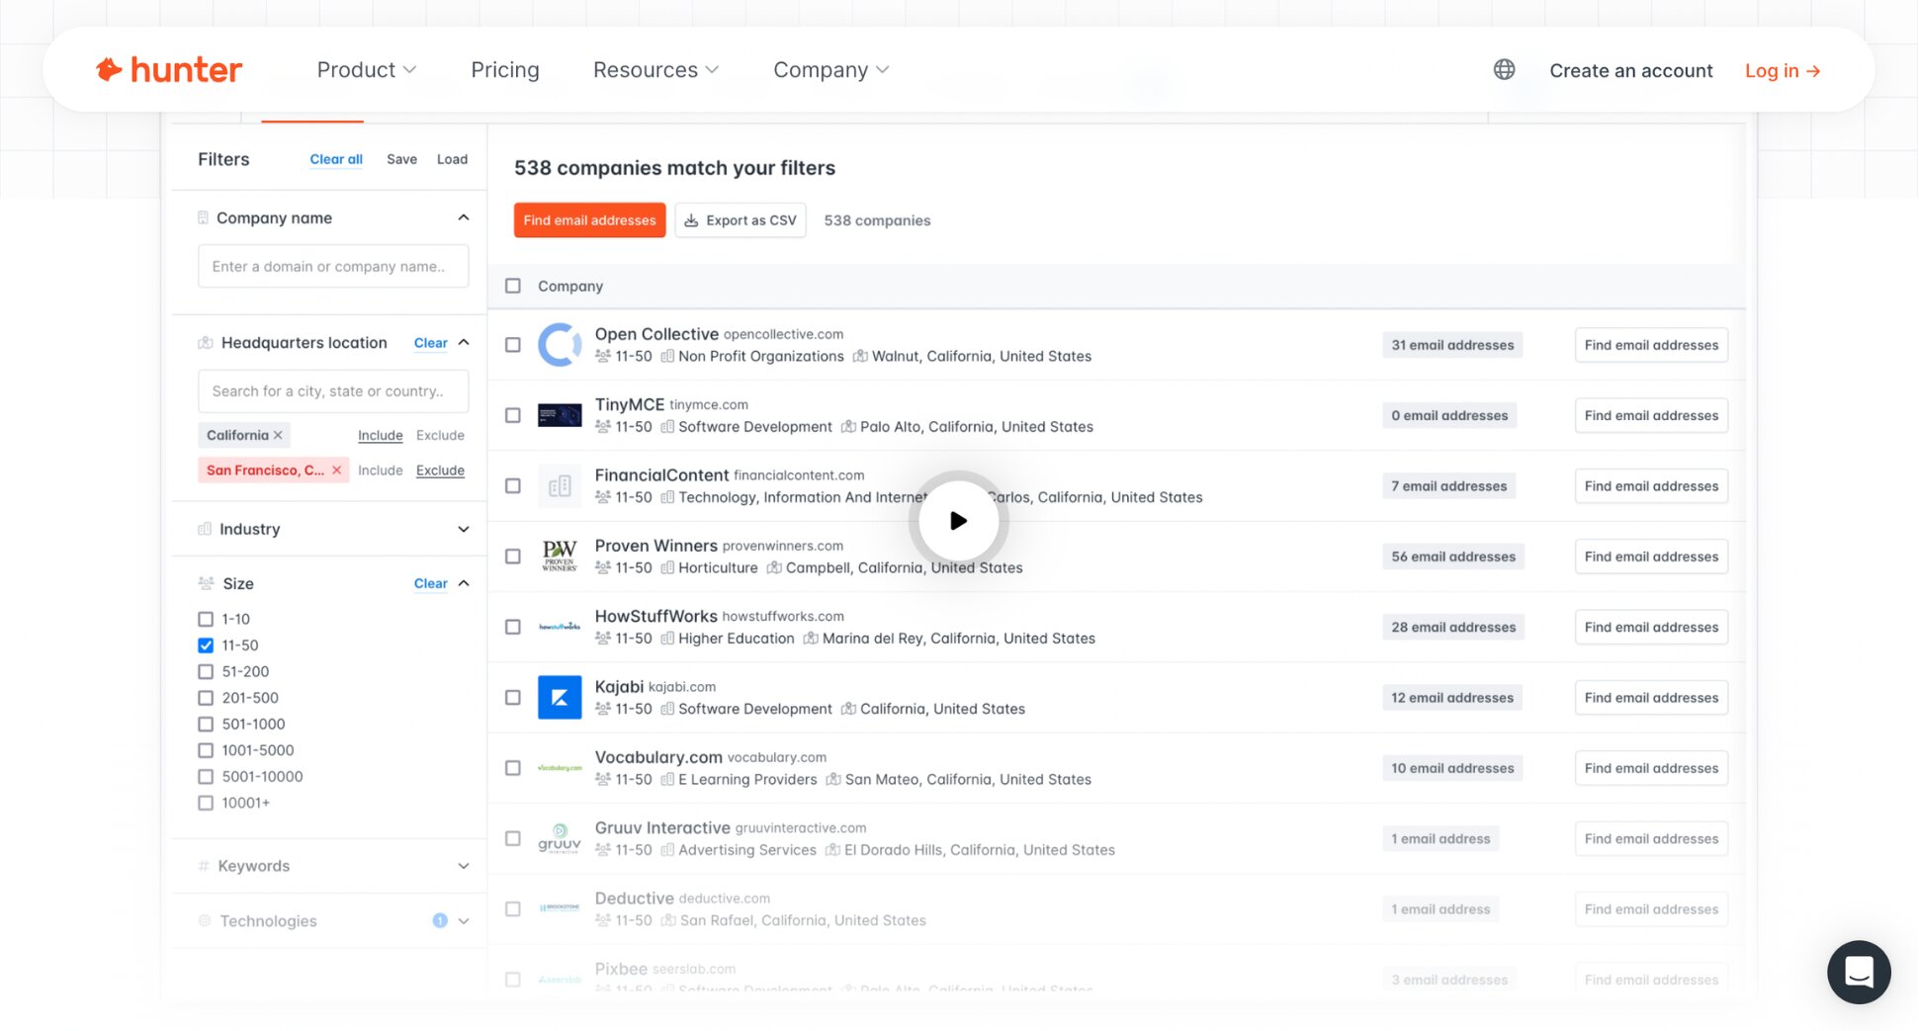Clear the Headquarters location filter
1919x1031 pixels.
coord(430,343)
